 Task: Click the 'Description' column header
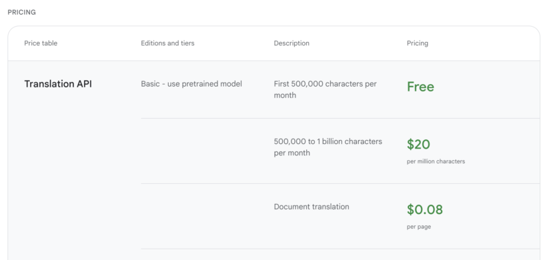(292, 43)
